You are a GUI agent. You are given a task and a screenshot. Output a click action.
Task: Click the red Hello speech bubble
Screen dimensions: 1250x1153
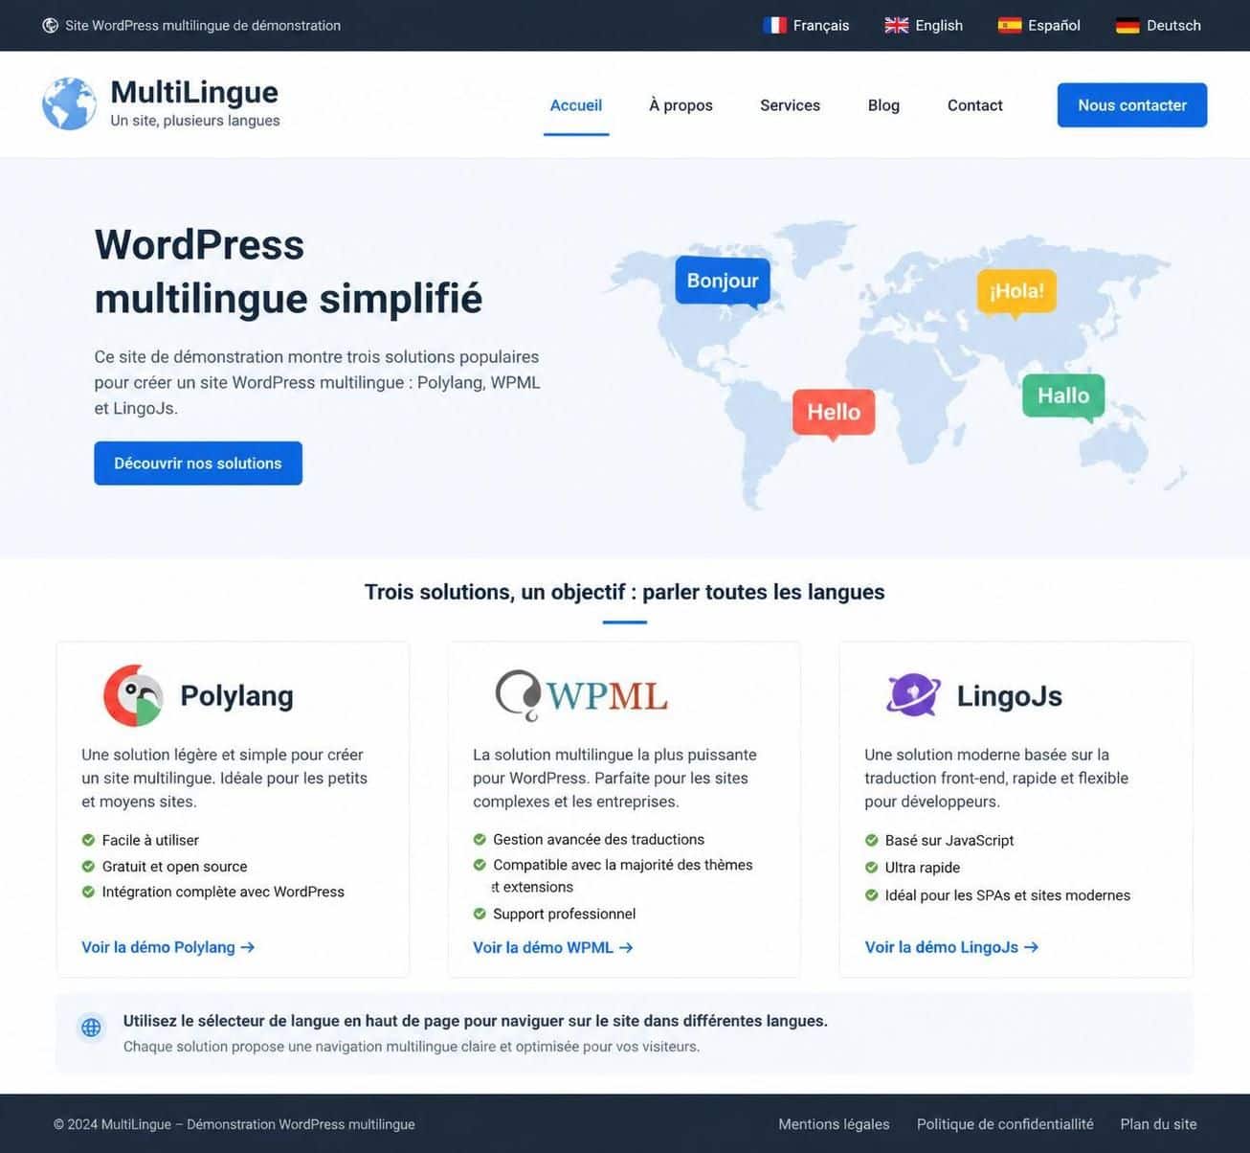834,414
